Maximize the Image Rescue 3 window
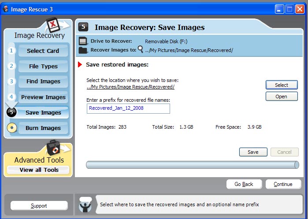Screen dimensions: 308x219 (289, 9)
